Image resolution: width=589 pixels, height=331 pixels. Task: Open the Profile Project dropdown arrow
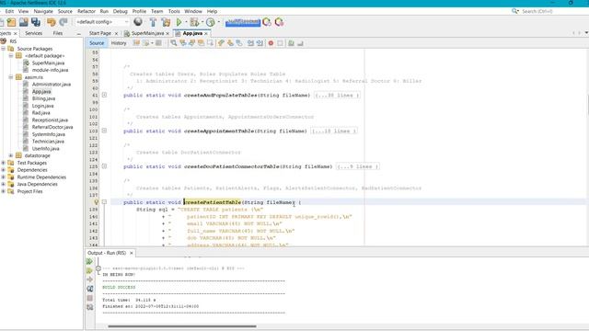pos(218,22)
